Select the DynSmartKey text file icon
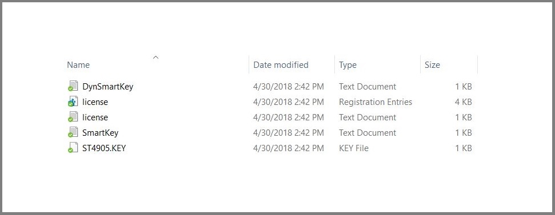The width and height of the screenshot is (555, 215). [73, 86]
